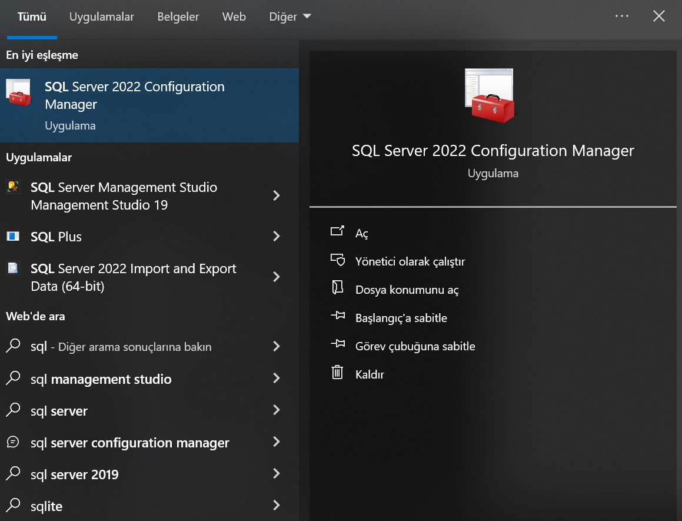Image resolution: width=682 pixels, height=521 pixels.
Task: Click the SQL Plus app icon
Action: click(13, 237)
